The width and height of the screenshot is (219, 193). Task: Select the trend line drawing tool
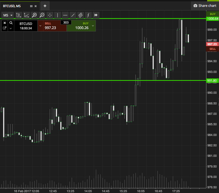tap(73, 15)
